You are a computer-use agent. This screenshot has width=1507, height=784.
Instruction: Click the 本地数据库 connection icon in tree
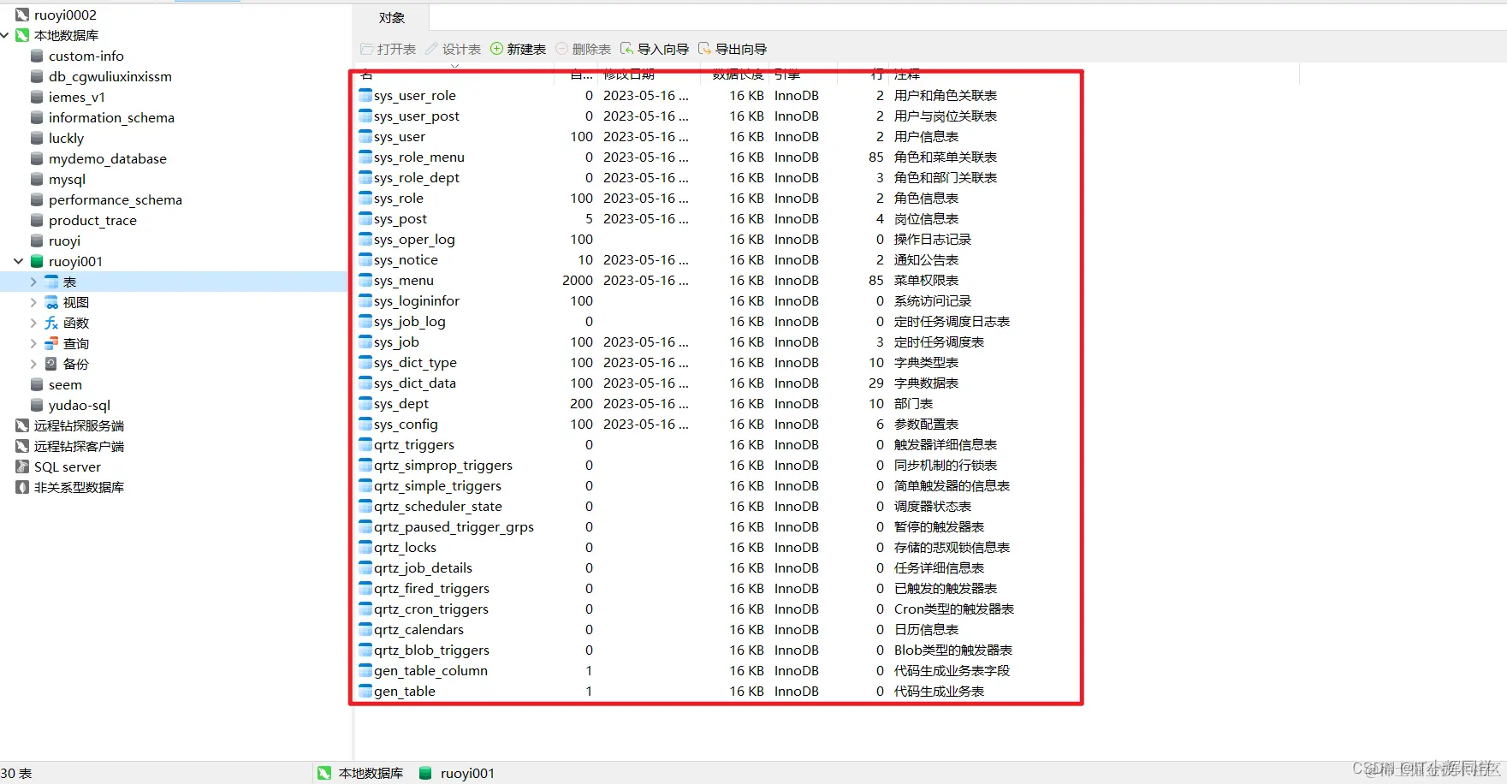pos(22,35)
